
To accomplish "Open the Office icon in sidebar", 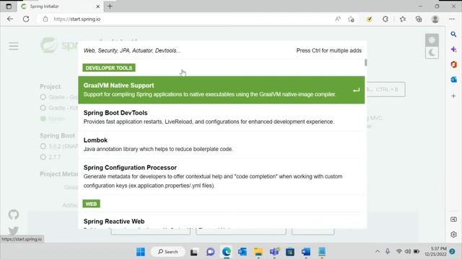I will pyautogui.click(x=453, y=64).
